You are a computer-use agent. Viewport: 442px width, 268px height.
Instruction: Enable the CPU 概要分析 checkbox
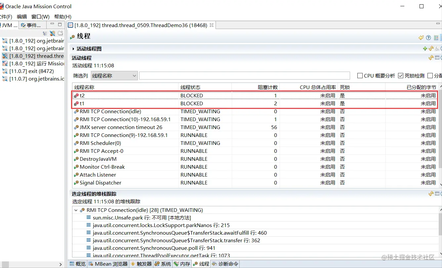pyautogui.click(x=360, y=76)
